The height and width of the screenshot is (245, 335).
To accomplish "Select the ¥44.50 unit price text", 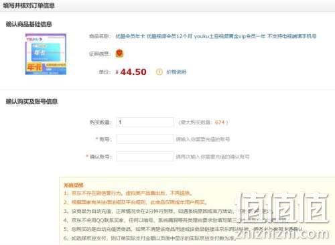I will (x=131, y=72).
